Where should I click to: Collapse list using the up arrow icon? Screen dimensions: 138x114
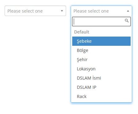click(x=128, y=11)
